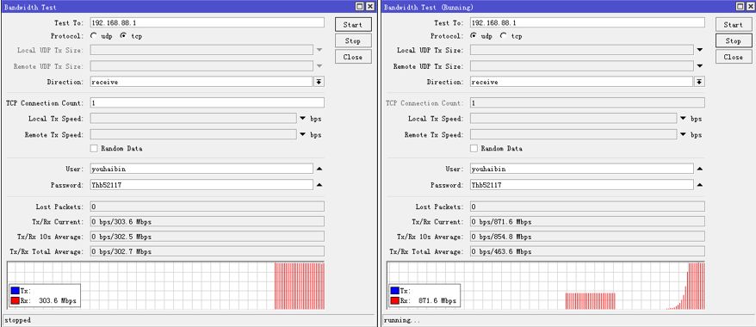
Task: Select udp protocol in the running window
Action: coord(474,36)
